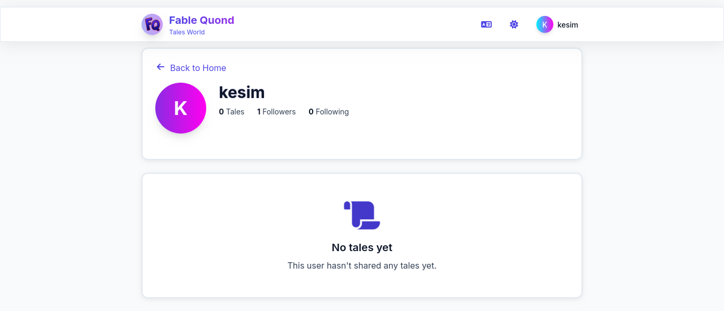Click the large magenta K profile avatar
This screenshot has height=311, width=724.
pyautogui.click(x=181, y=108)
